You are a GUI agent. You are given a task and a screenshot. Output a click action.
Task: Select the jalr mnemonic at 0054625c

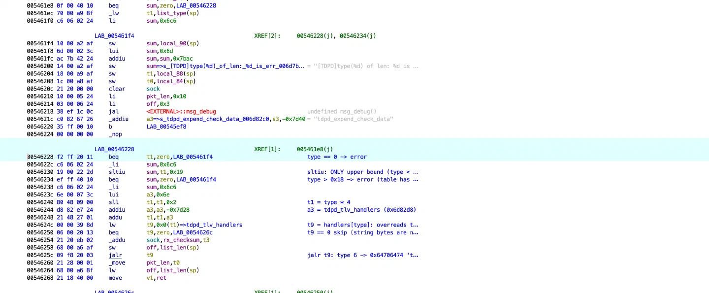tap(116, 255)
